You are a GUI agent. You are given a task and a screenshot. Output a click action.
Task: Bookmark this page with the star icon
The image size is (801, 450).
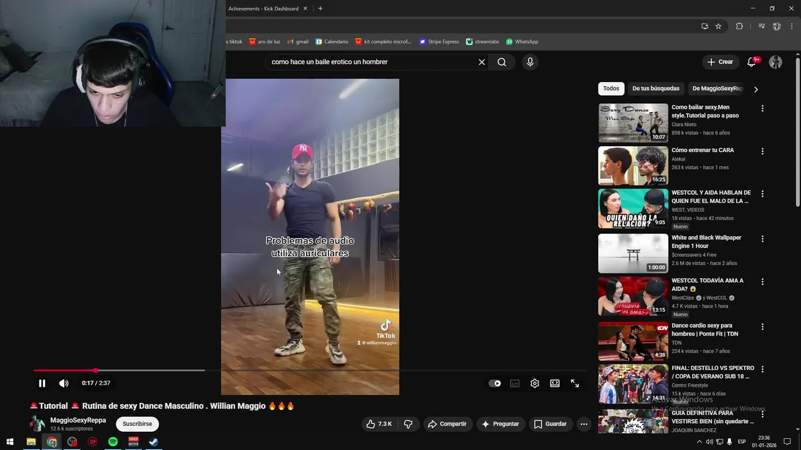(718, 26)
